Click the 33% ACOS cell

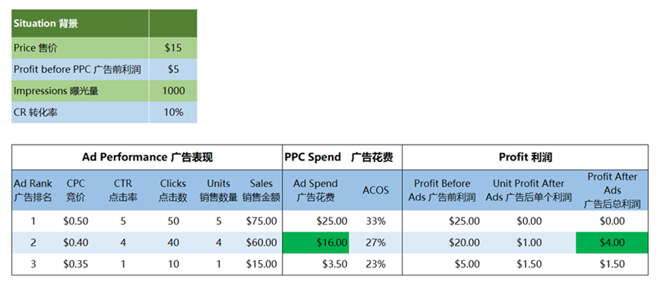[376, 221]
